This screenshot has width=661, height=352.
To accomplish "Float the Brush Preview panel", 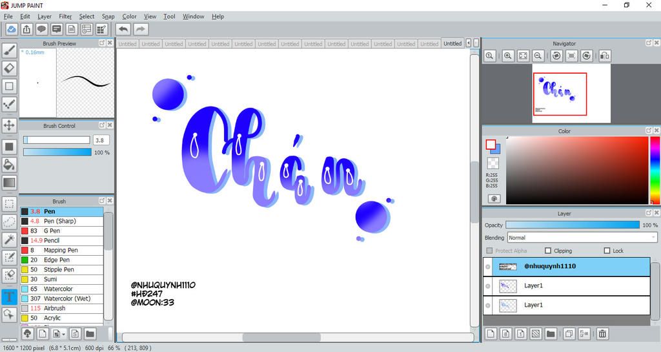I will coord(101,43).
